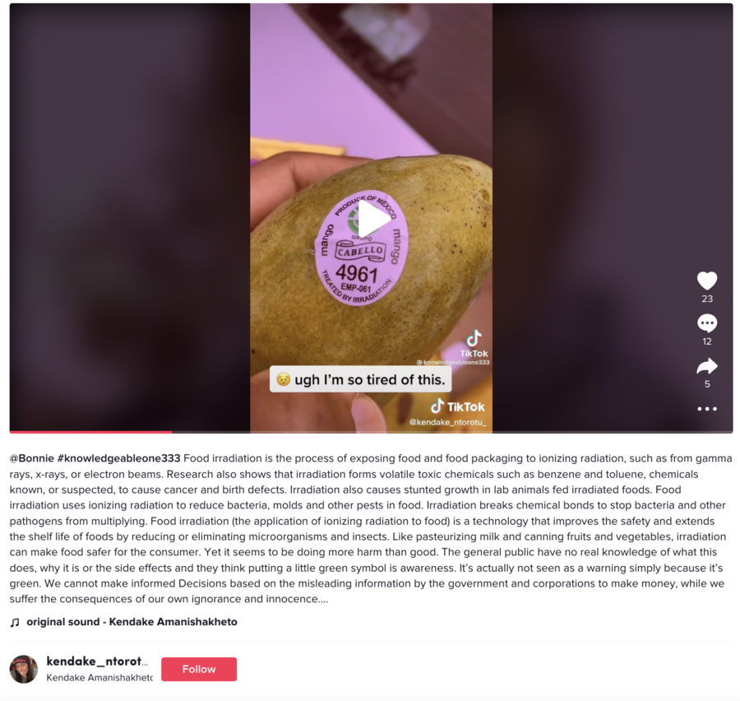Click the kendake_ntorot username

tap(97, 661)
